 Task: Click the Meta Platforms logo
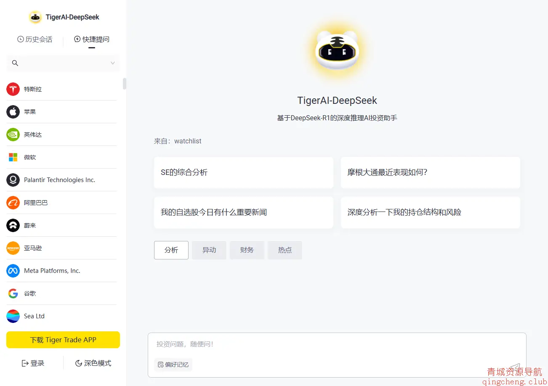point(13,271)
